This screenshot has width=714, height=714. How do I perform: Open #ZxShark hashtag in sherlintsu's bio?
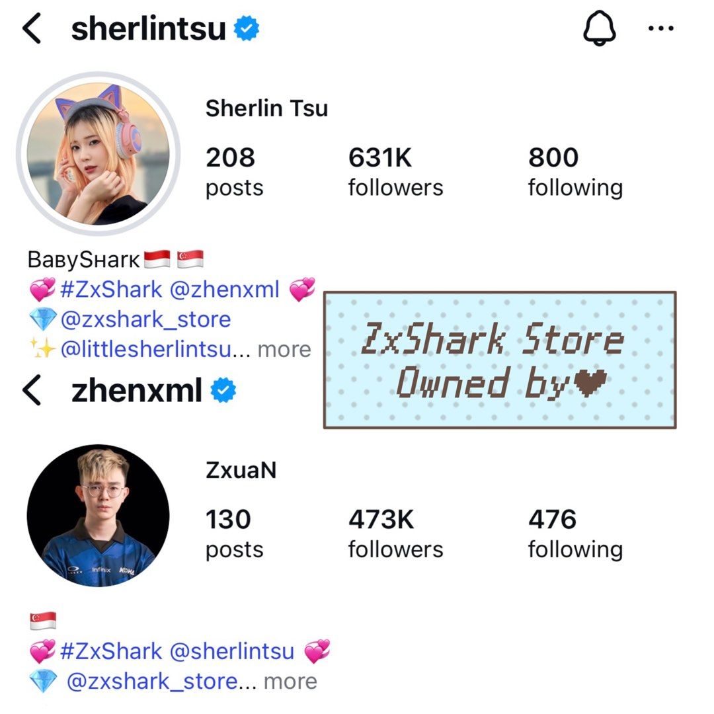pyautogui.click(x=111, y=290)
